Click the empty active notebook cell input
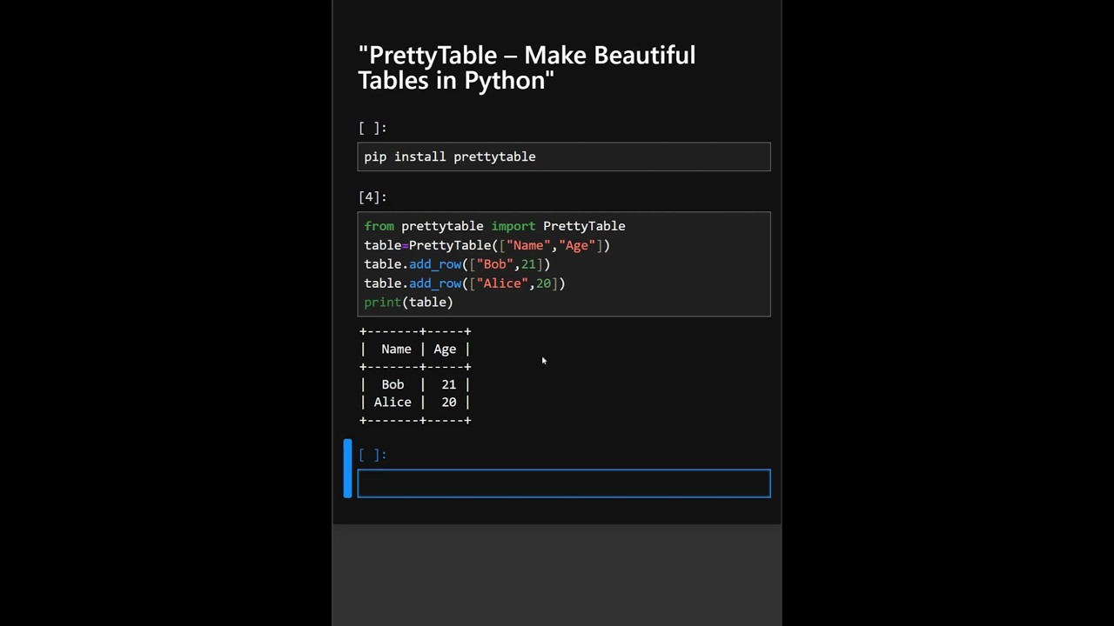1114x626 pixels. 564,483
